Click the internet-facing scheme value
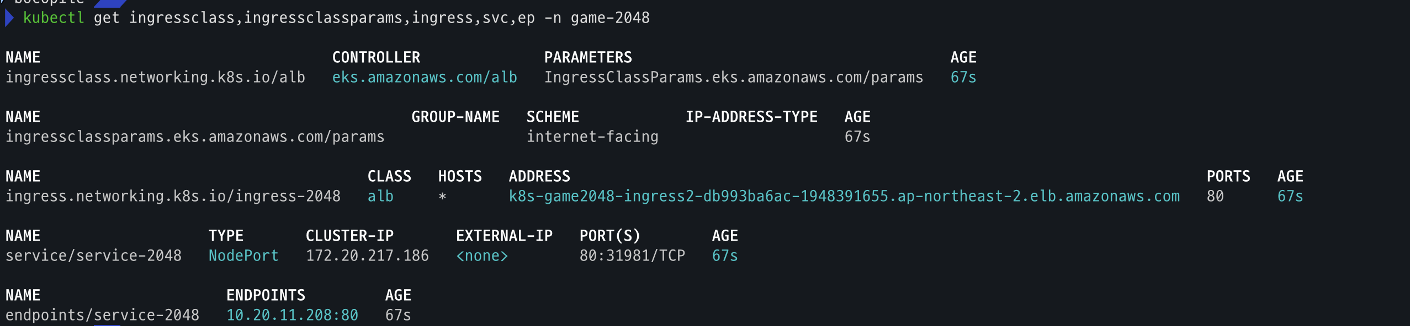 click(x=592, y=137)
